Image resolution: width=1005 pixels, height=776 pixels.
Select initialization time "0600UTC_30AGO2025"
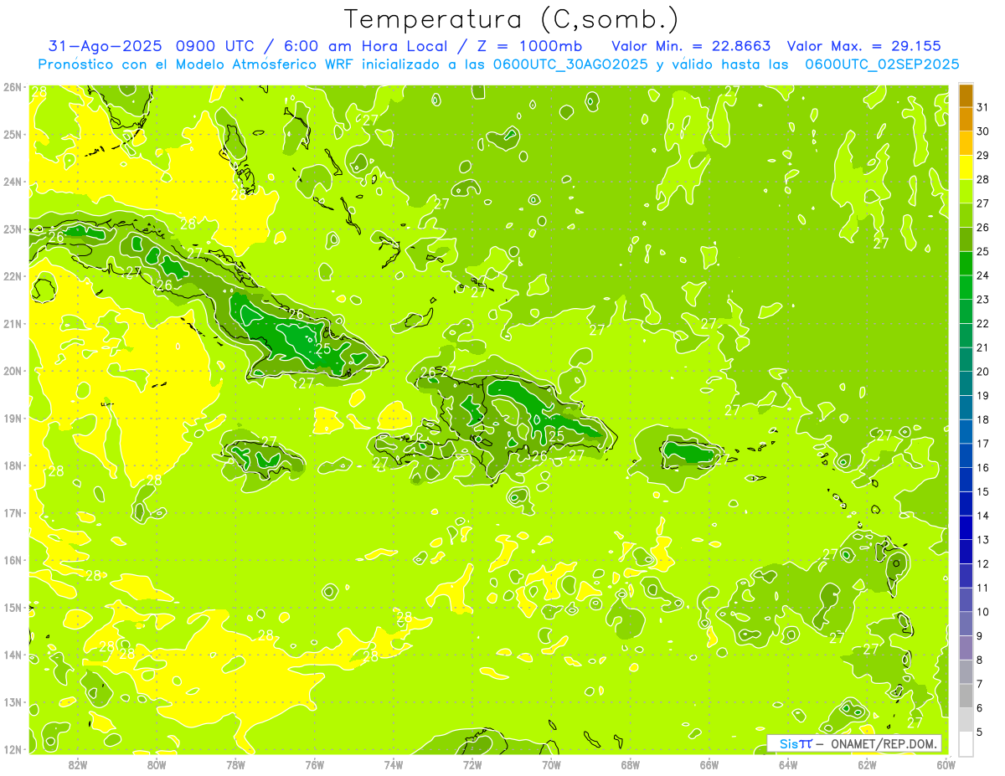[570, 64]
